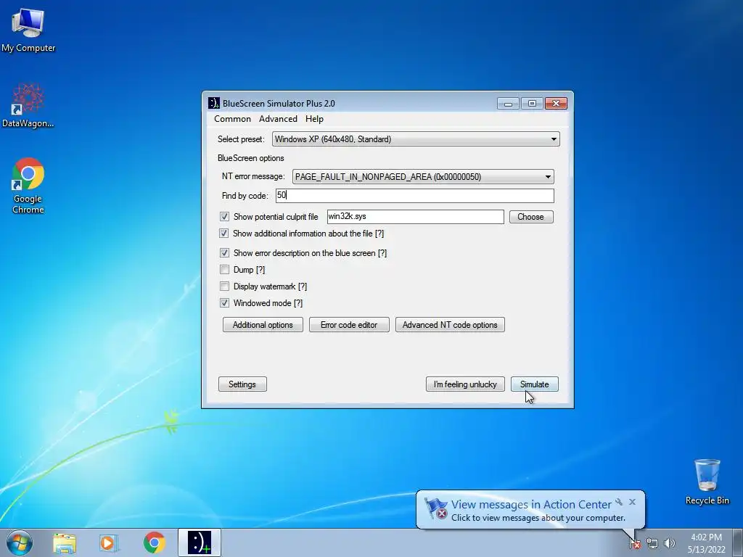Toggle Show additional information about the file

coord(223,234)
